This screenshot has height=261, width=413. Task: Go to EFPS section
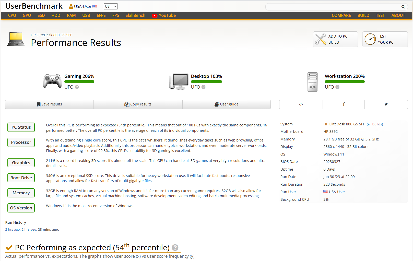[x=101, y=15]
